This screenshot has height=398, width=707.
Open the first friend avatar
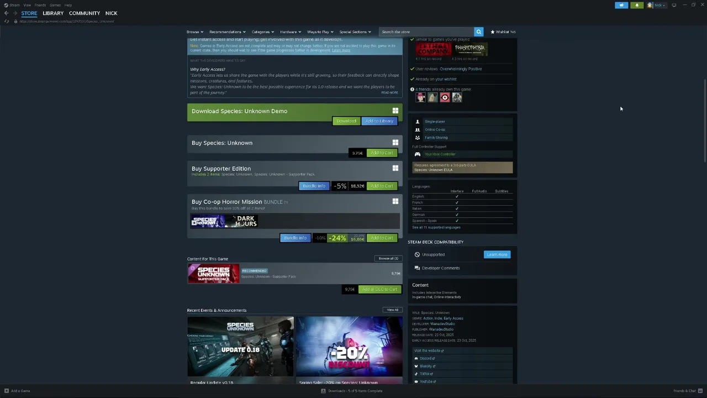(420, 98)
